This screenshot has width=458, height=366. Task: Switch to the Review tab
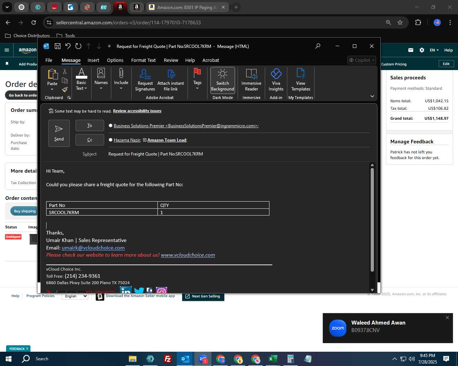(171, 60)
